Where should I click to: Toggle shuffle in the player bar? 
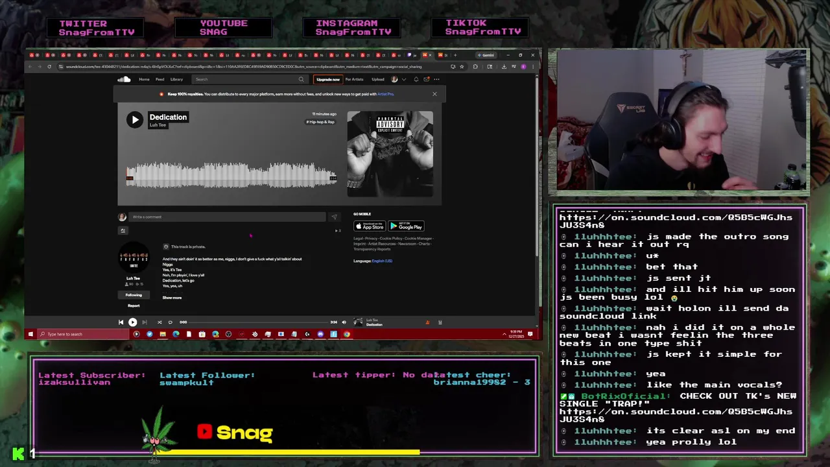click(160, 322)
